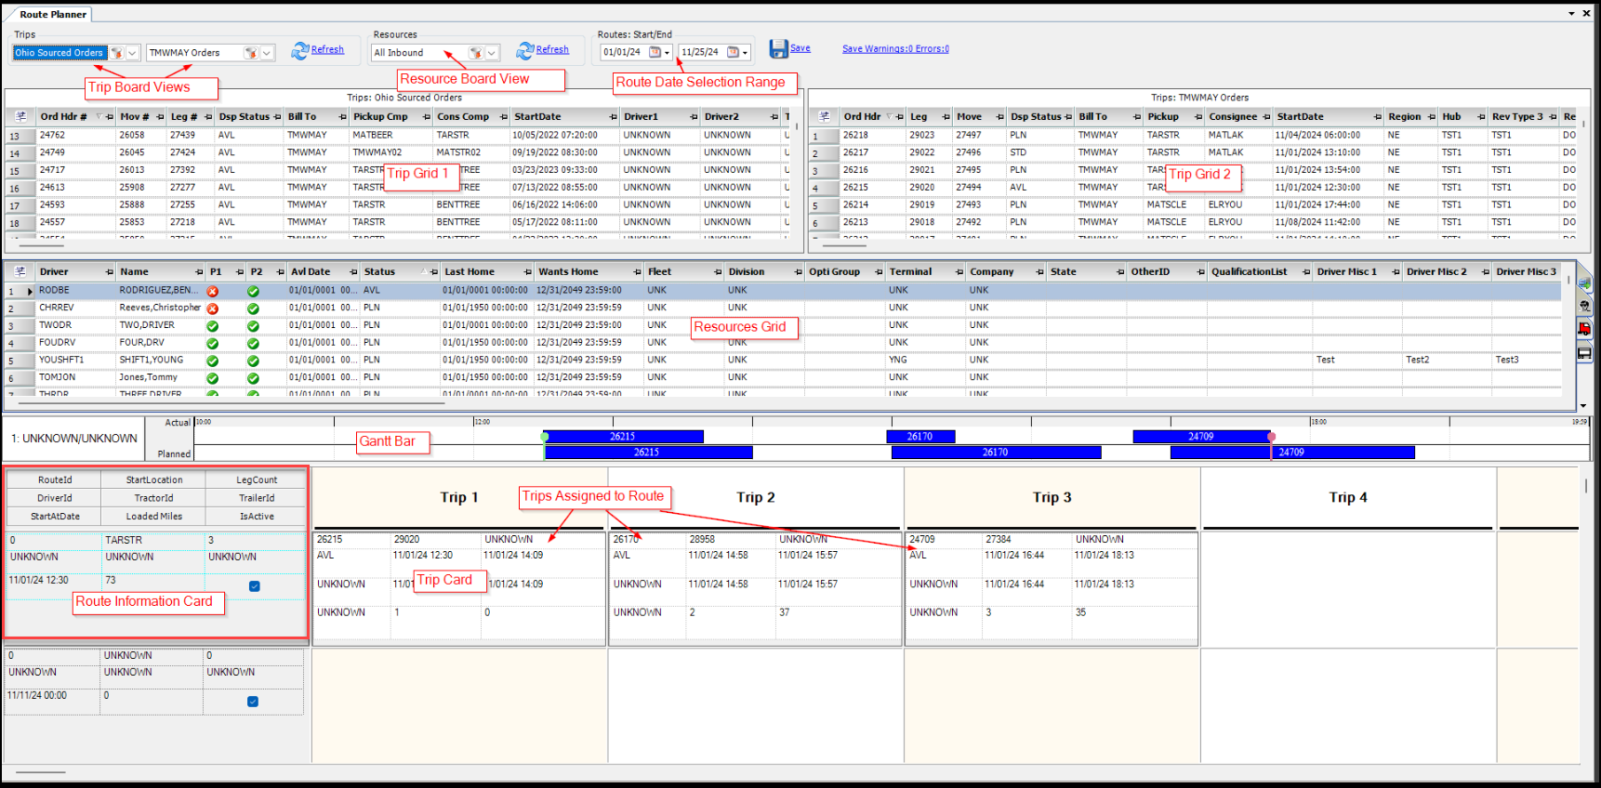
Task: Open the trailer resource side tab
Action: click(1584, 353)
